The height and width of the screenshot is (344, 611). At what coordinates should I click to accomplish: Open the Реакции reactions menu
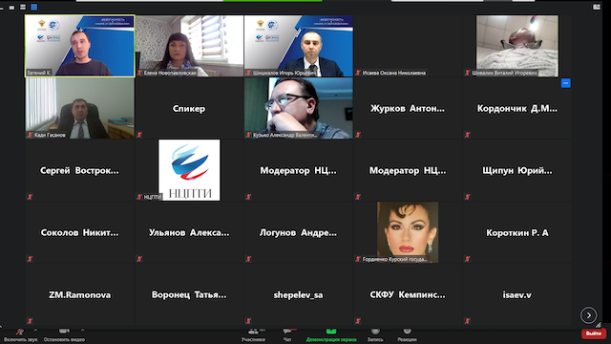point(407,335)
